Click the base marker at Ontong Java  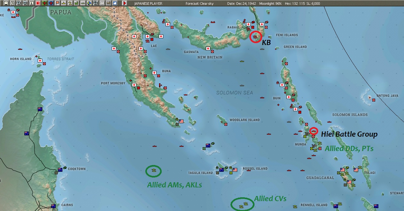374,100
